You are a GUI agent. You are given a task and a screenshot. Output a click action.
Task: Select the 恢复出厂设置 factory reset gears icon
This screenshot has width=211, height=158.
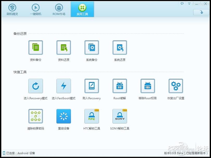click(176, 86)
